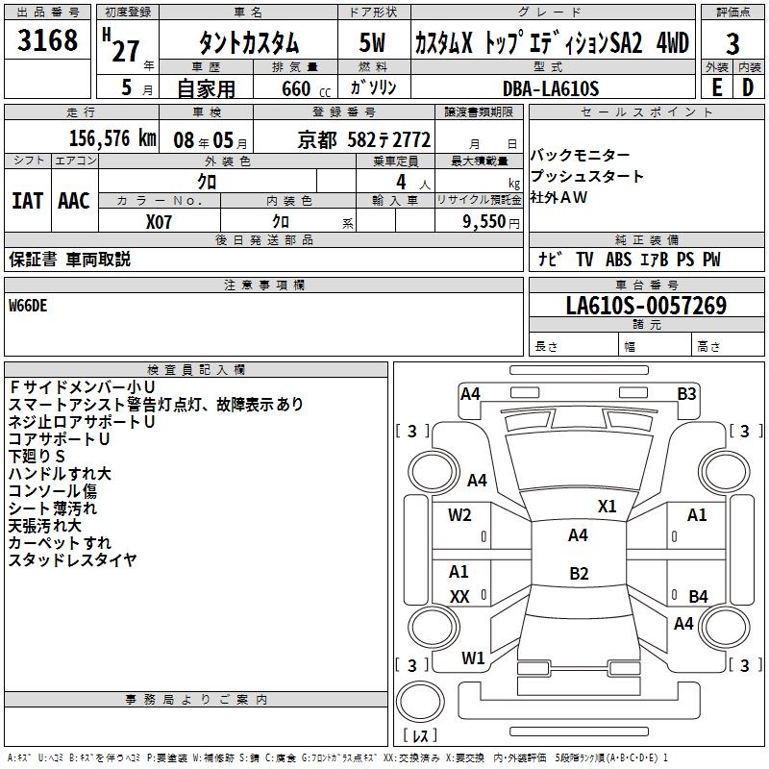Click door type 5W
This screenshot has width=769, height=769.
tap(372, 42)
